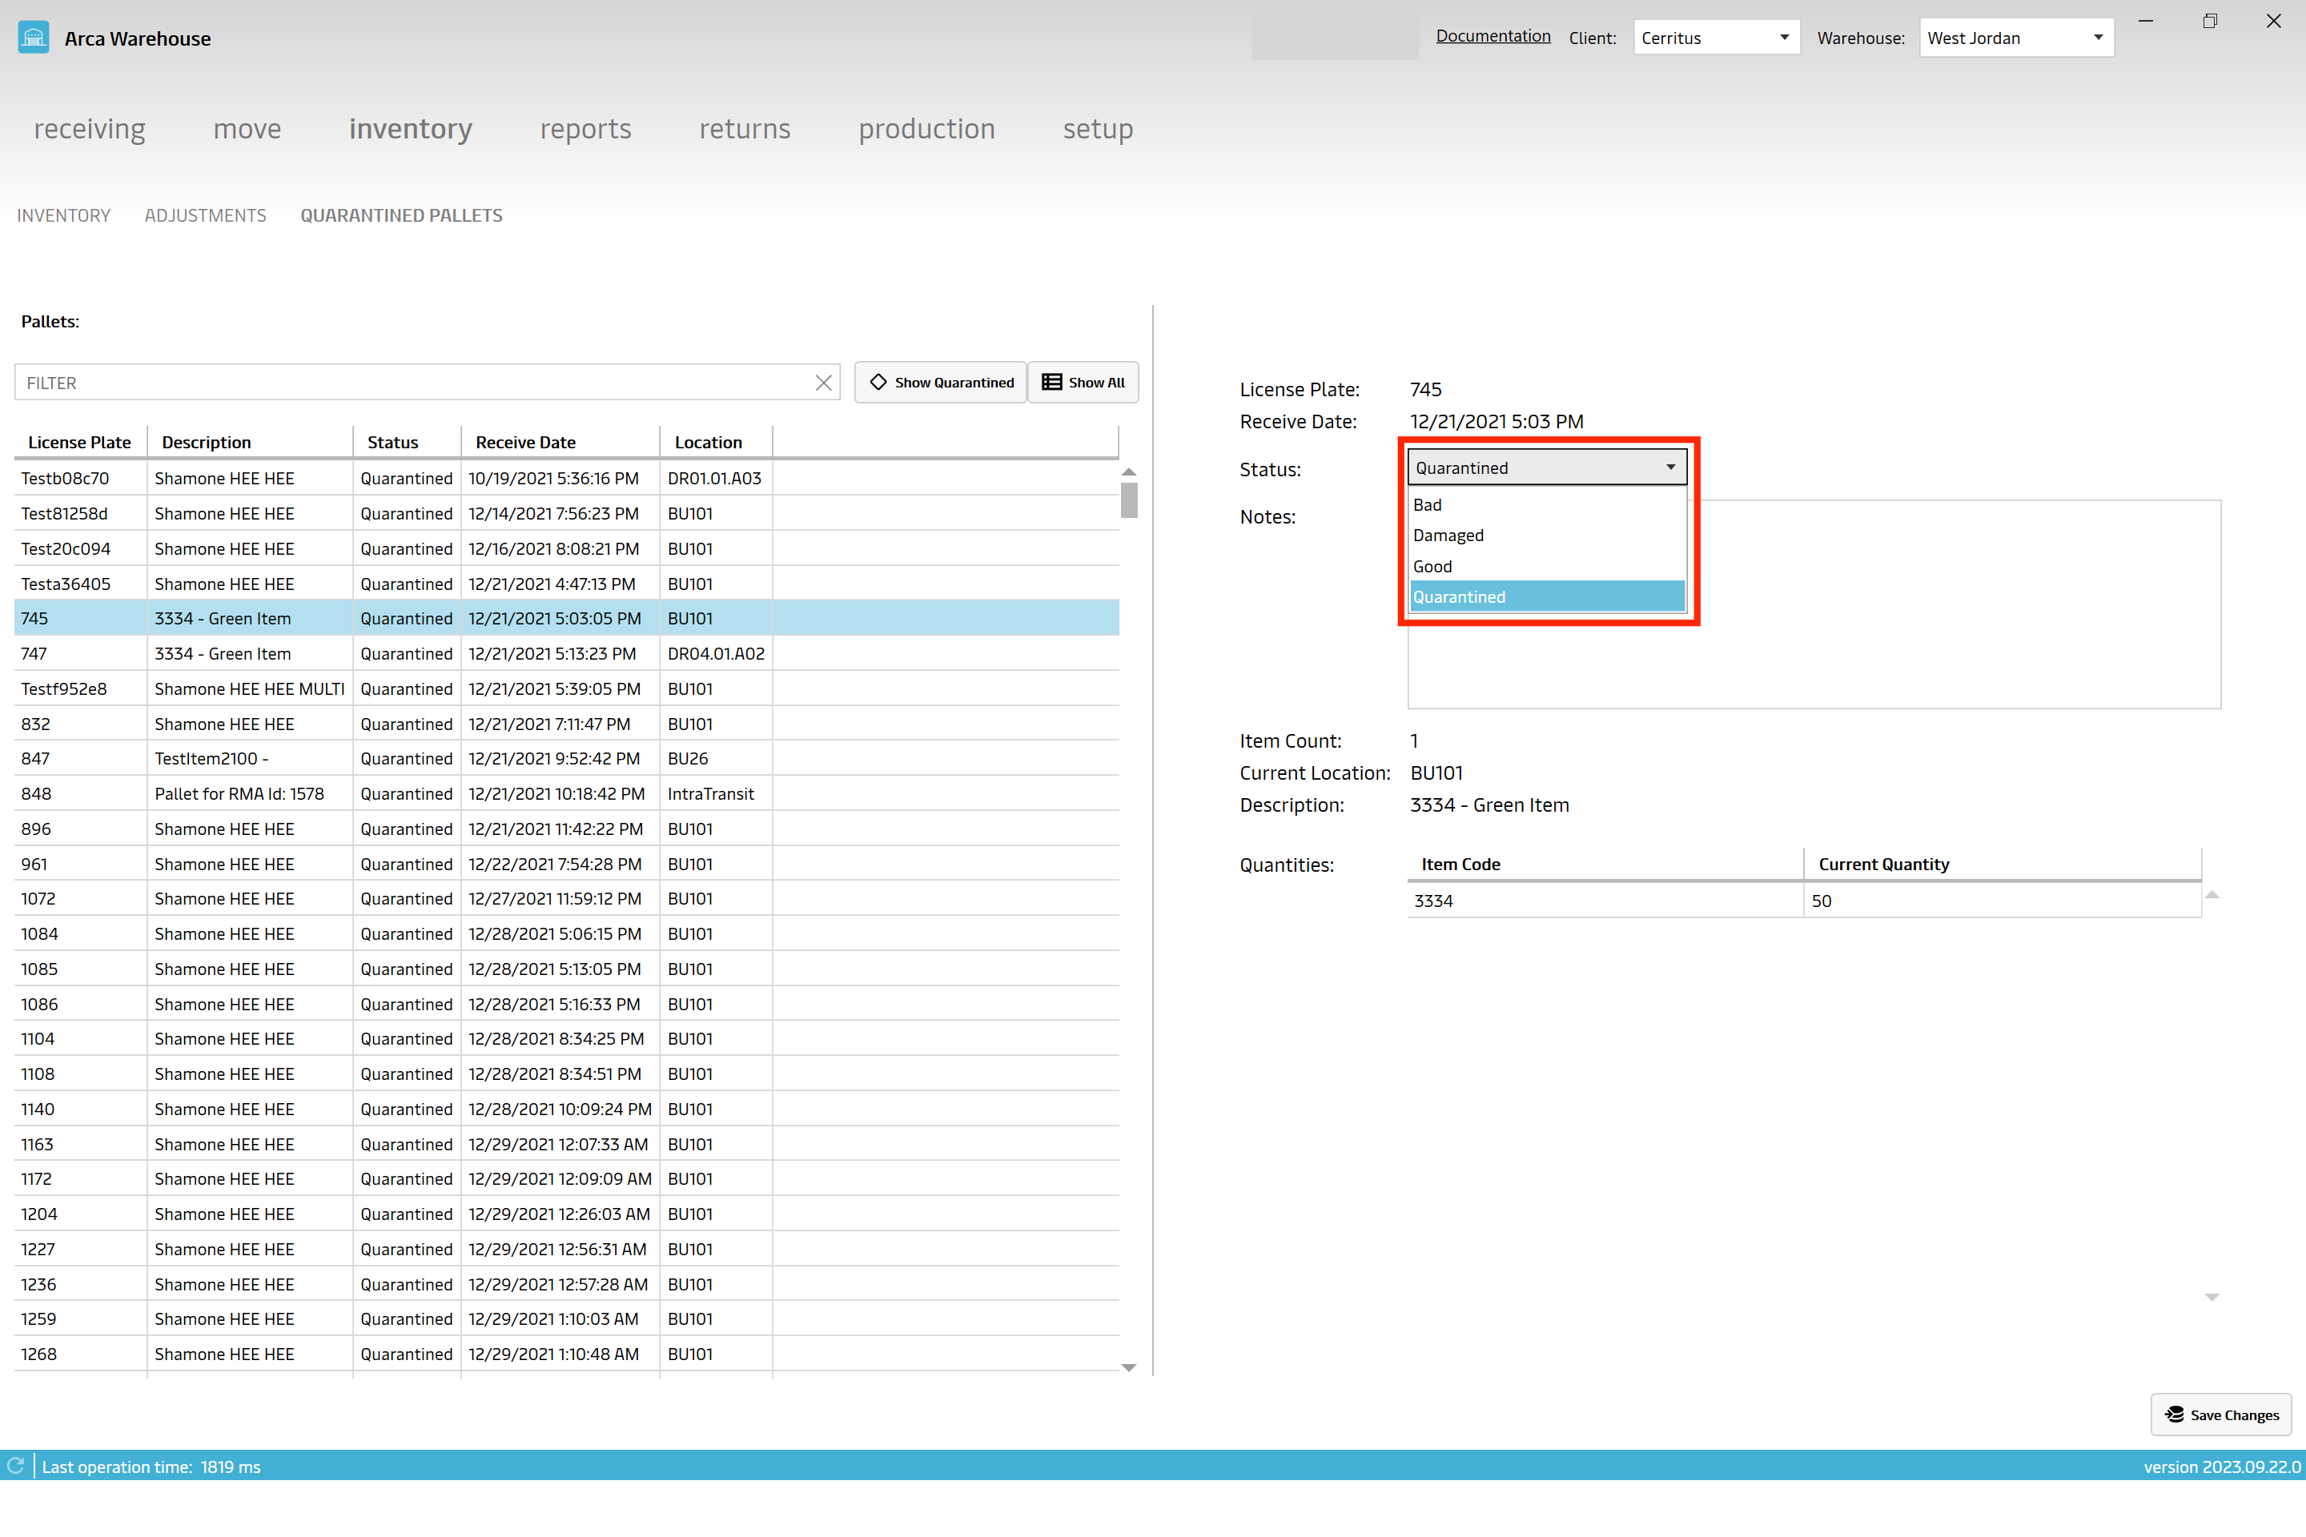2306x1537 pixels.
Task: Sort by the License Plate column header
Action: (79, 442)
